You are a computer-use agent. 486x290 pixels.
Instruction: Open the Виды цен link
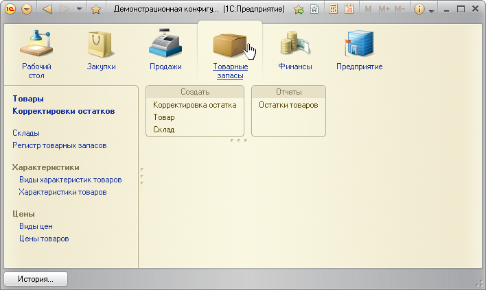click(x=36, y=226)
